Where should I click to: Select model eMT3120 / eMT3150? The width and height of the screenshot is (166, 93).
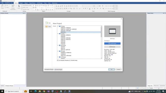coord(65,50)
